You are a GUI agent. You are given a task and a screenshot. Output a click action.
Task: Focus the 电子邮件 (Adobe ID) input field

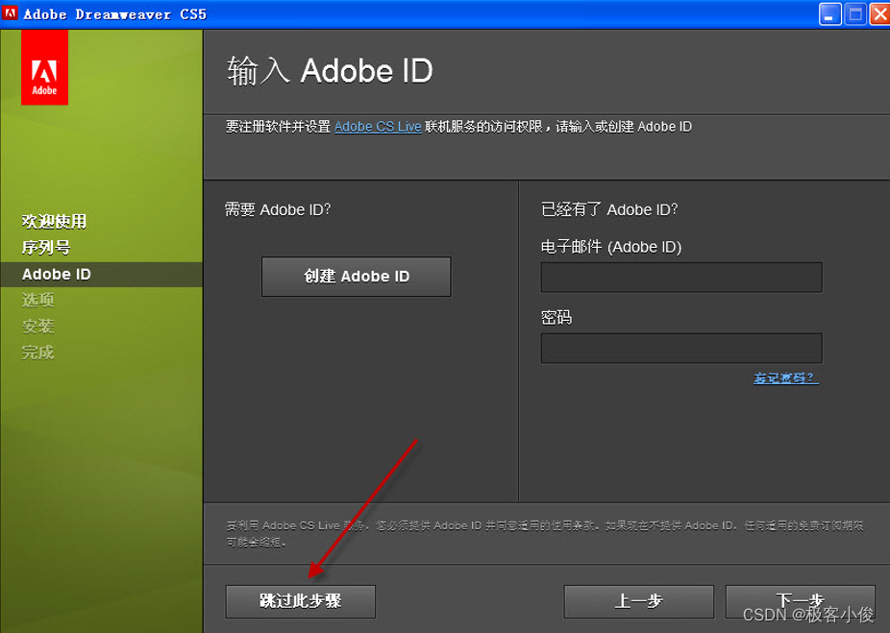[x=681, y=277]
